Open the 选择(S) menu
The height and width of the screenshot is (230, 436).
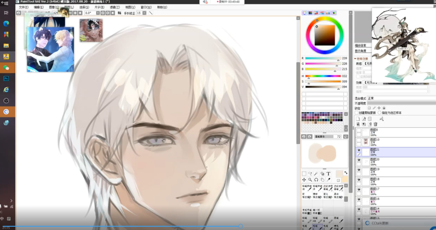[84, 7]
